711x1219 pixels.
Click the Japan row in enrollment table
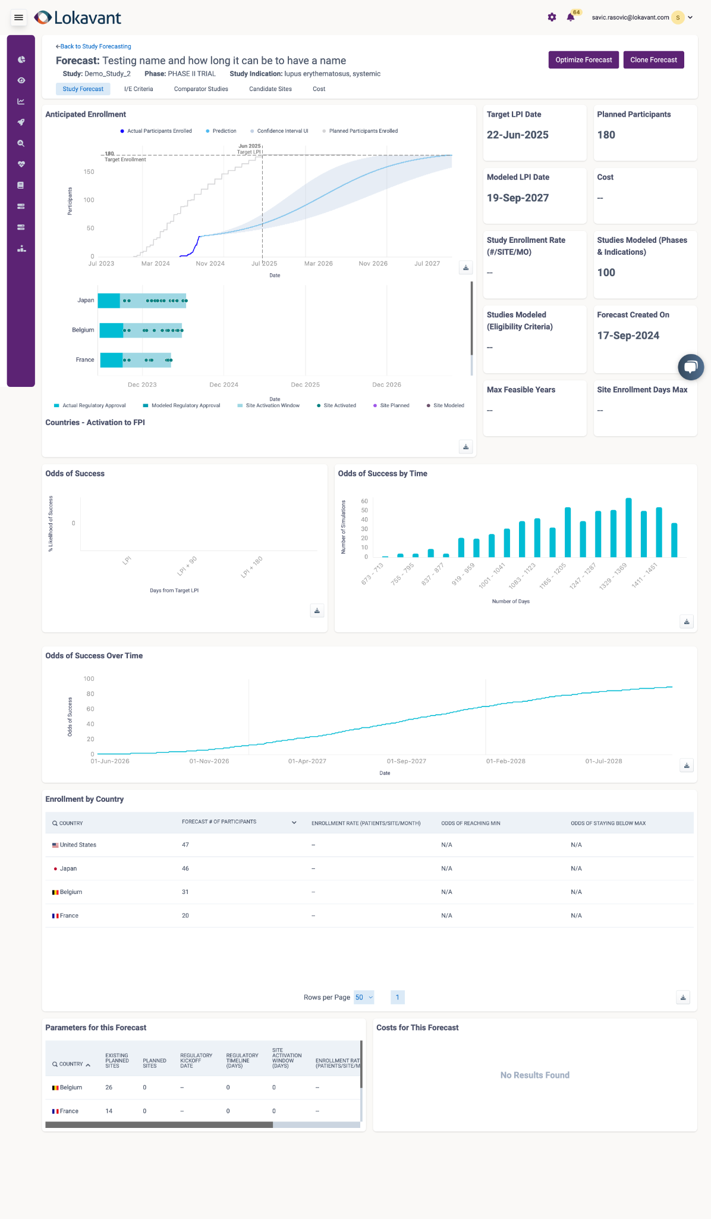[369, 868]
